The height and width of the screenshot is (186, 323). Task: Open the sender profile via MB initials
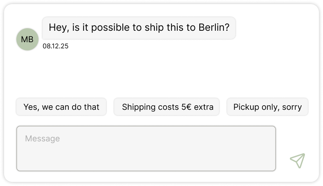coord(27,40)
